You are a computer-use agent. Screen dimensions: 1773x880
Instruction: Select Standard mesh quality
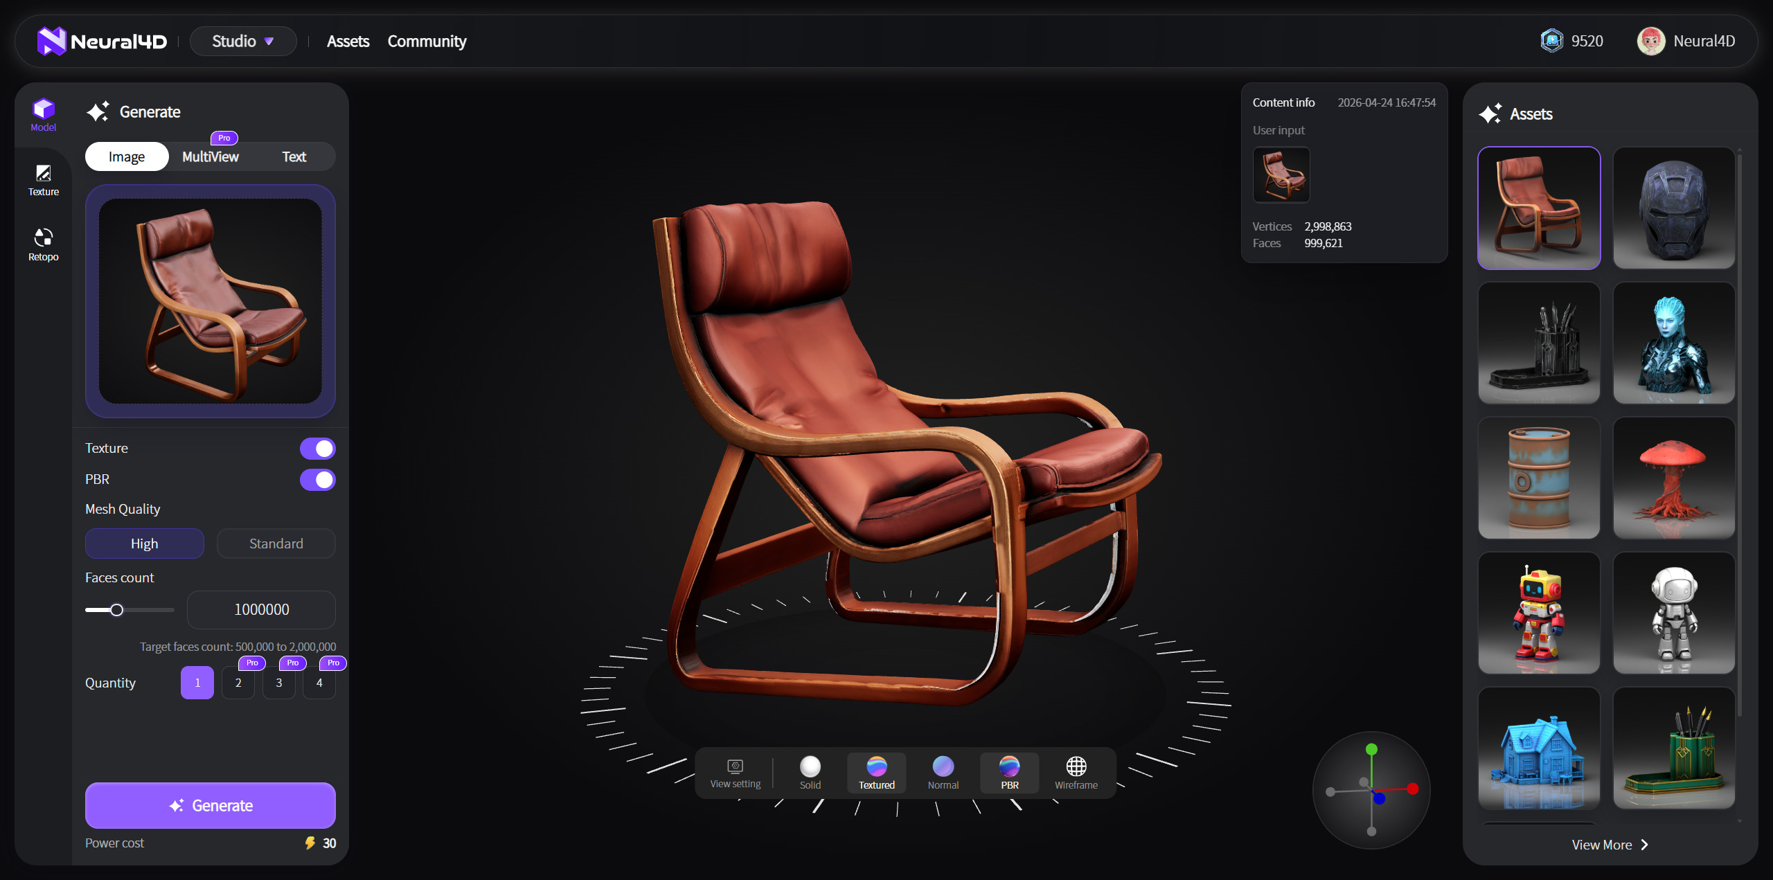coord(276,544)
